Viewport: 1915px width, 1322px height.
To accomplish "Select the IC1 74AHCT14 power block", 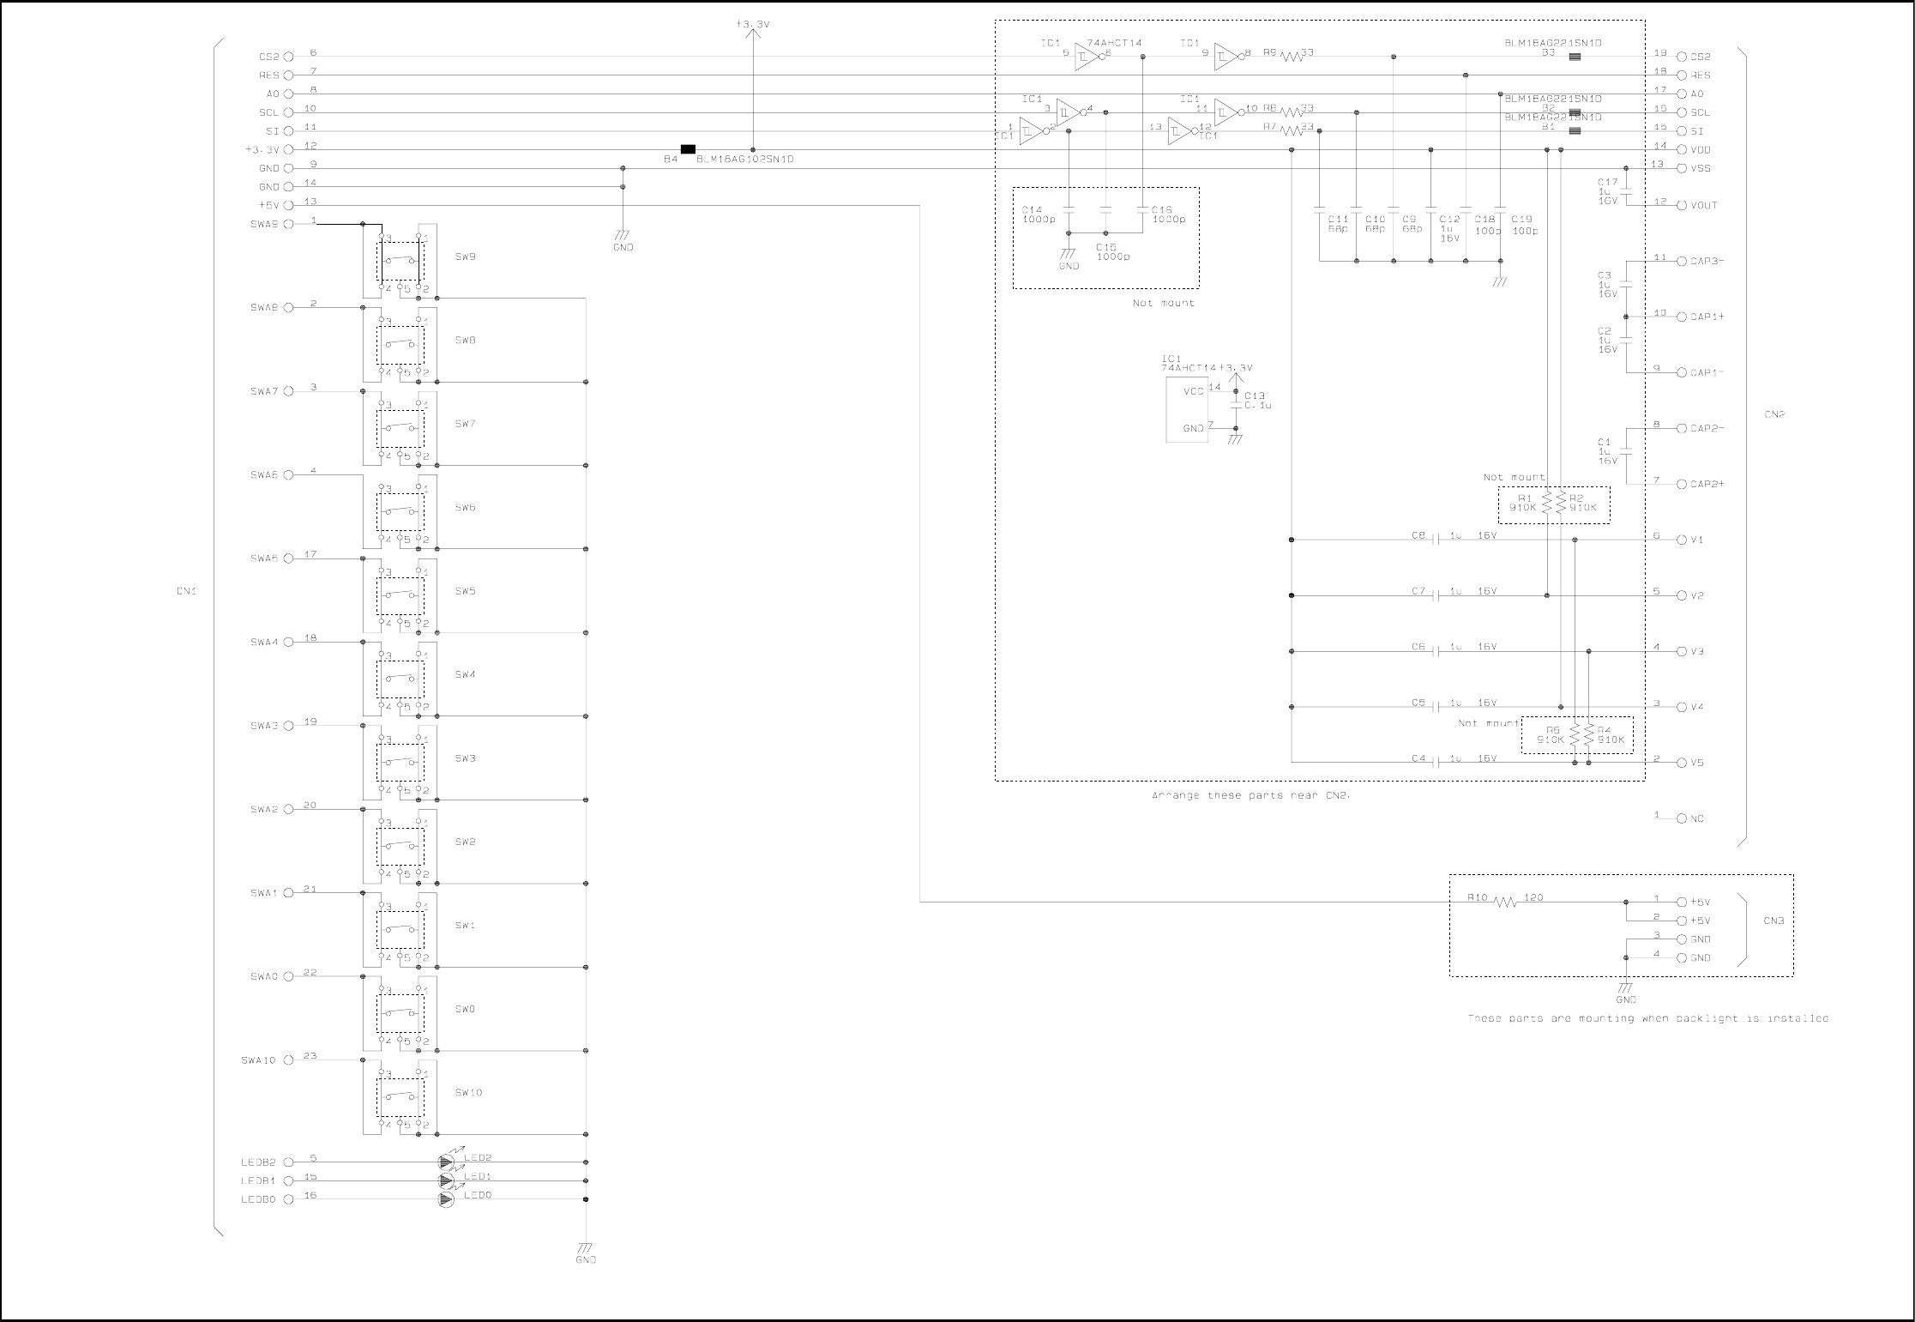I will click(1187, 410).
